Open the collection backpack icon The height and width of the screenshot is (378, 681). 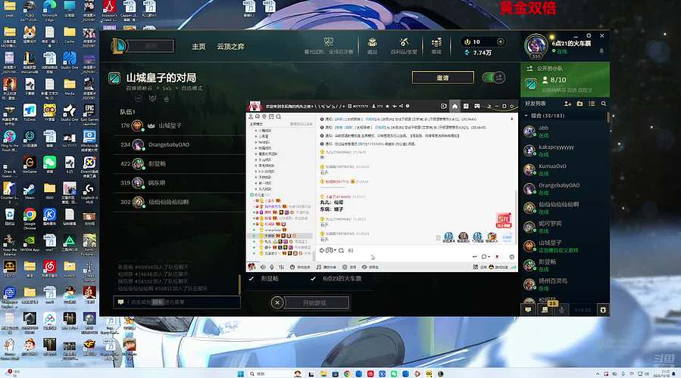(372, 42)
